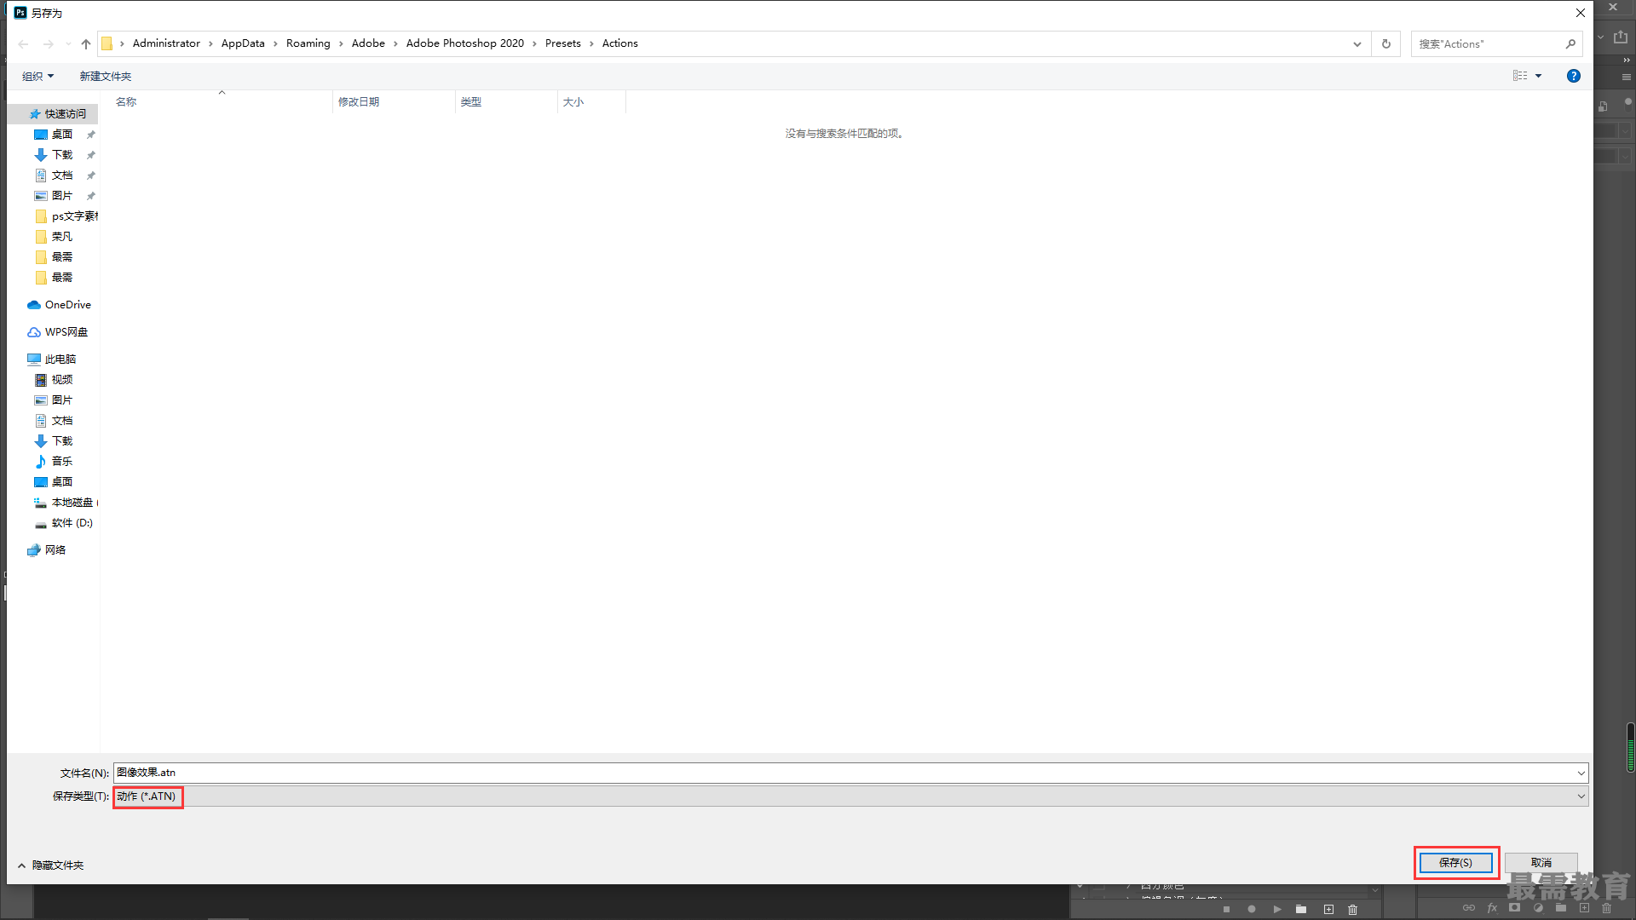1636x920 pixels.
Task: Click Photoshop share icon behind dialog
Action: pos(1621,37)
